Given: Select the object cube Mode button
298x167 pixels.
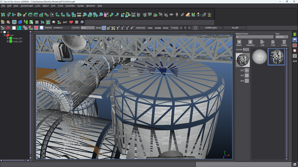Looking at the screenshot, I should pyautogui.click(x=104, y=28).
